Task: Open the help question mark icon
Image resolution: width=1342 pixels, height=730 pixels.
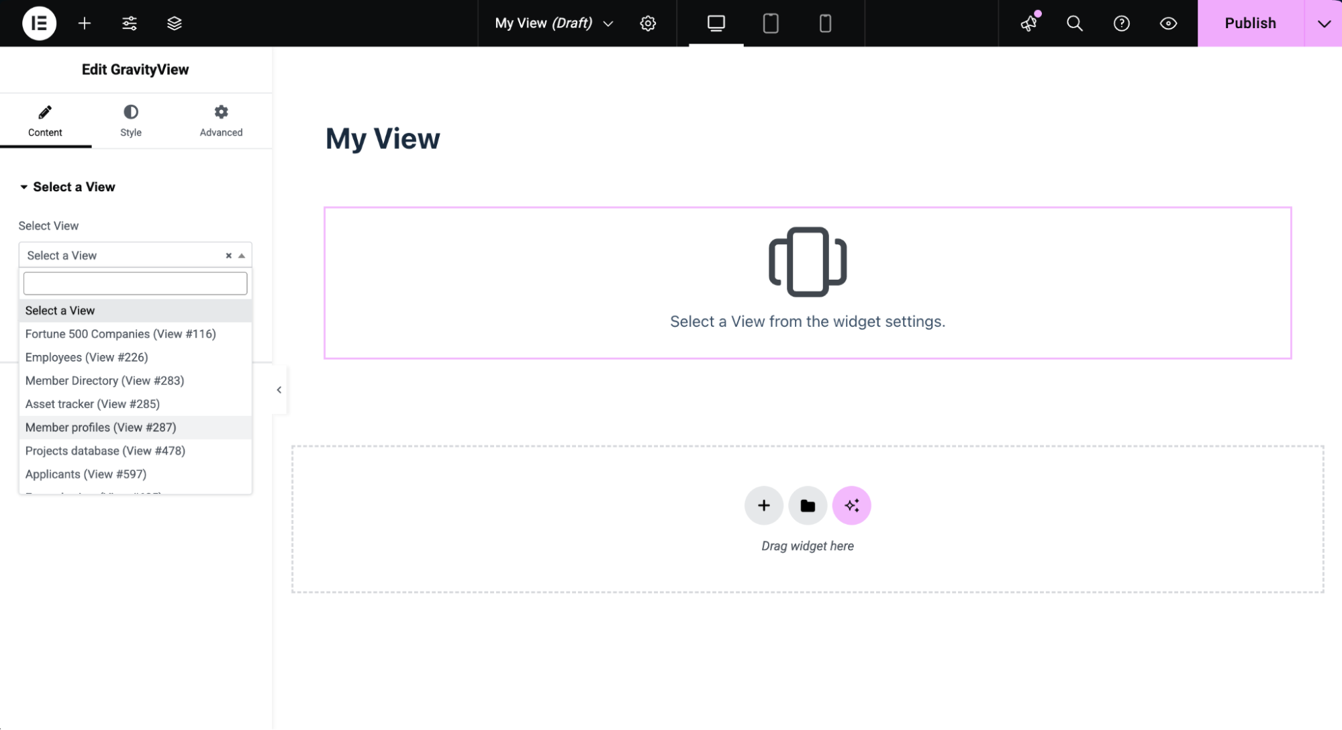Action: [1121, 23]
